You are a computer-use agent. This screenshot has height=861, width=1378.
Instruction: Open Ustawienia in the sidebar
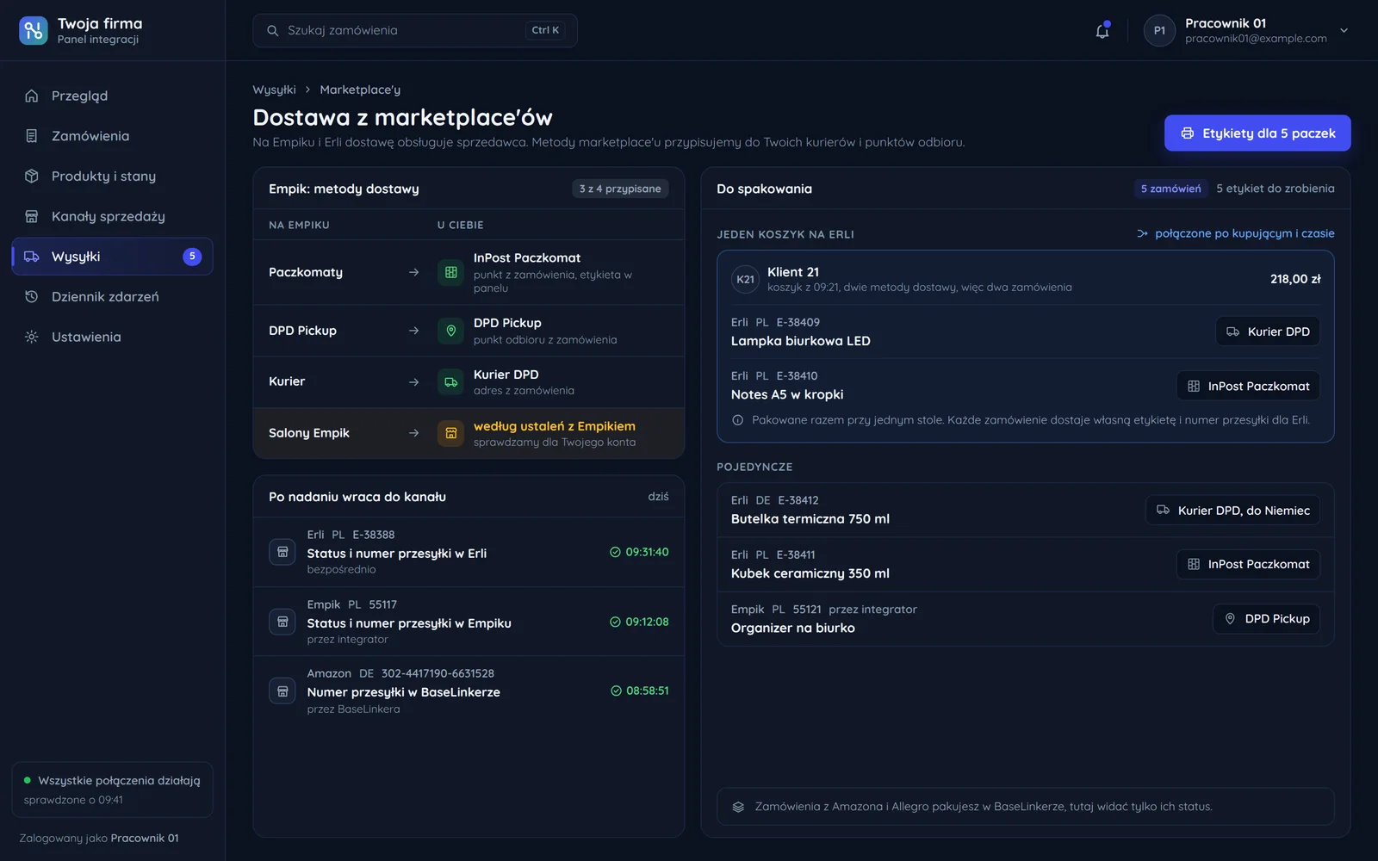coord(112,337)
